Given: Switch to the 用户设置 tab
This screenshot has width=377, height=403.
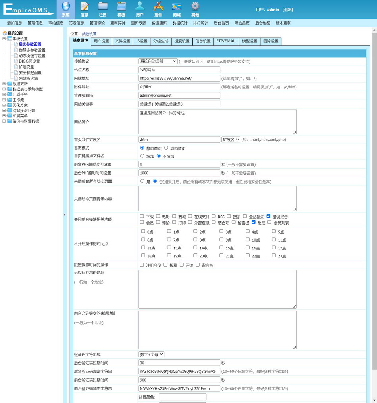Looking at the screenshot, I should [x=101, y=41].
